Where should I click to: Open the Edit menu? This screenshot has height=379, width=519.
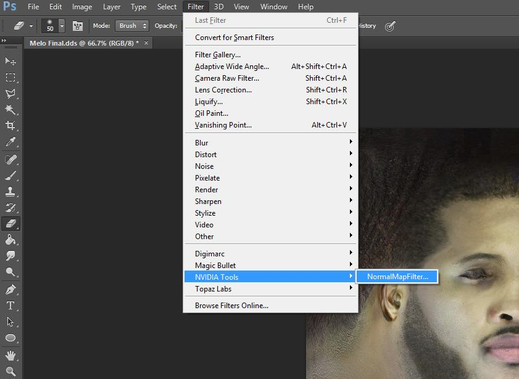56,7
